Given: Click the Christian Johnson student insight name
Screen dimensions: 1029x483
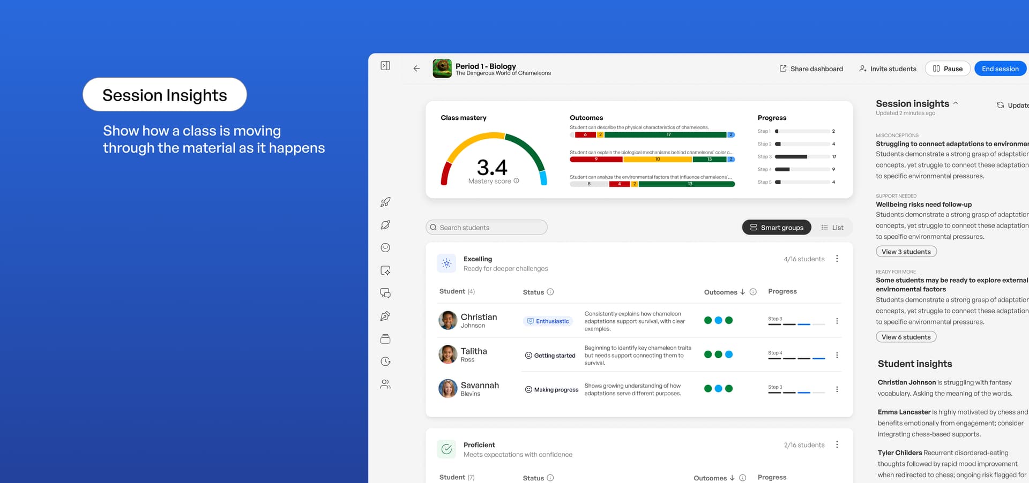Looking at the screenshot, I should pyautogui.click(x=906, y=382).
